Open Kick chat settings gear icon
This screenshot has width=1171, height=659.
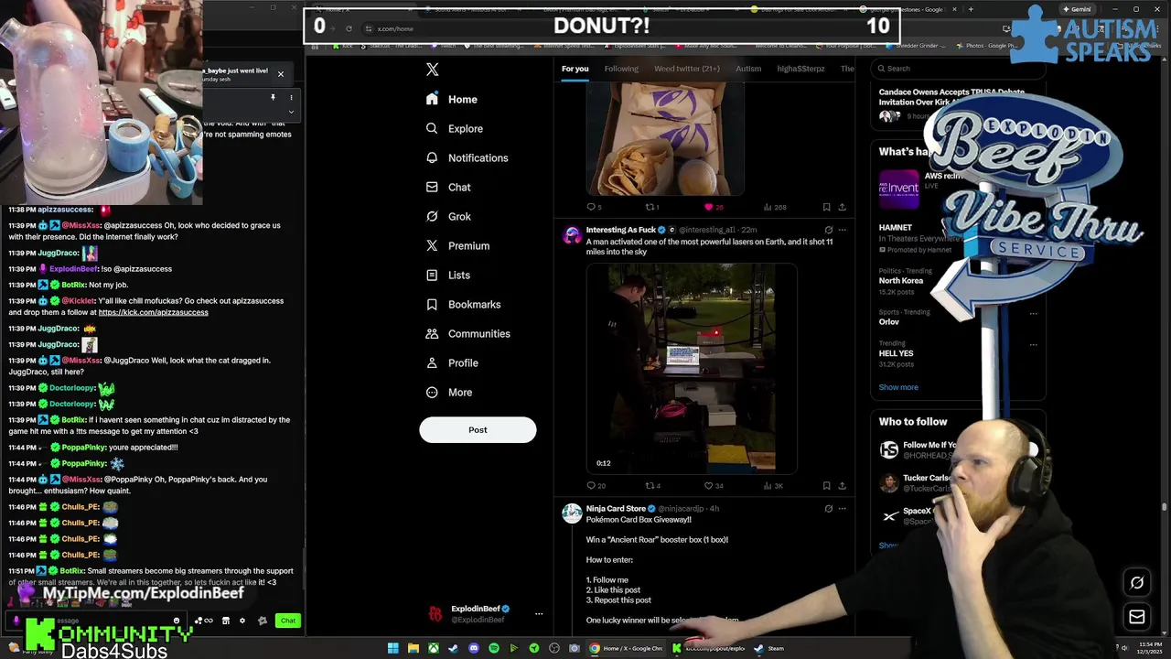point(242,621)
